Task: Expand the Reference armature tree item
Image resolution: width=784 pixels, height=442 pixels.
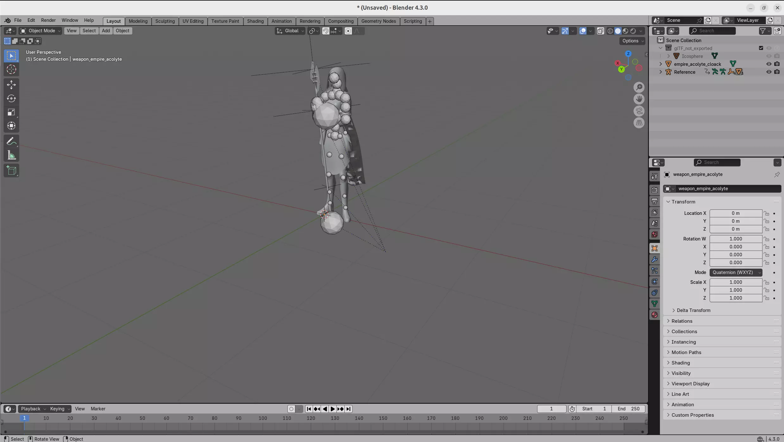Action: click(x=661, y=72)
